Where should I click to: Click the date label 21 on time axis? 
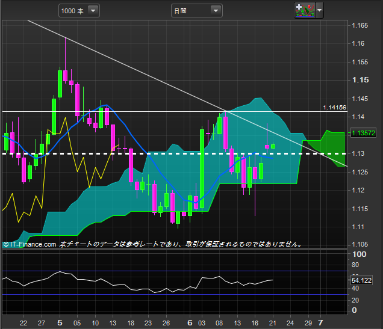point(272,323)
